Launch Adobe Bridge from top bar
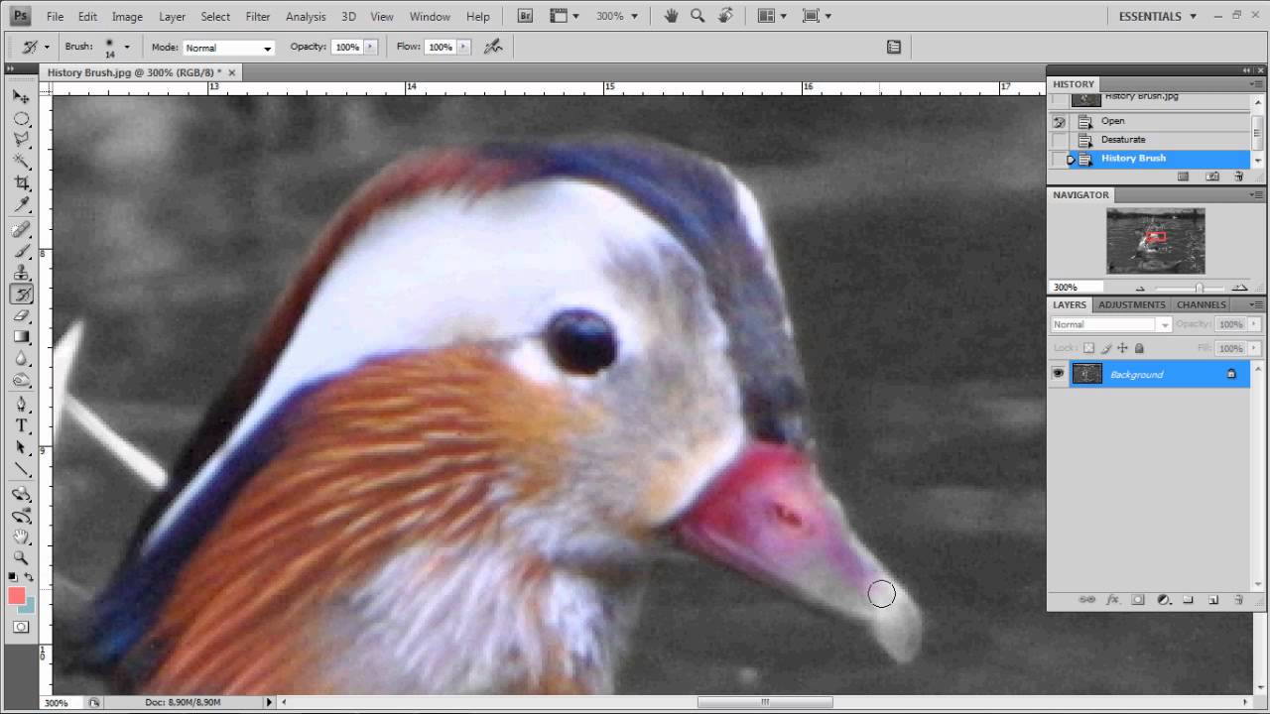This screenshot has height=714, width=1270. click(526, 16)
